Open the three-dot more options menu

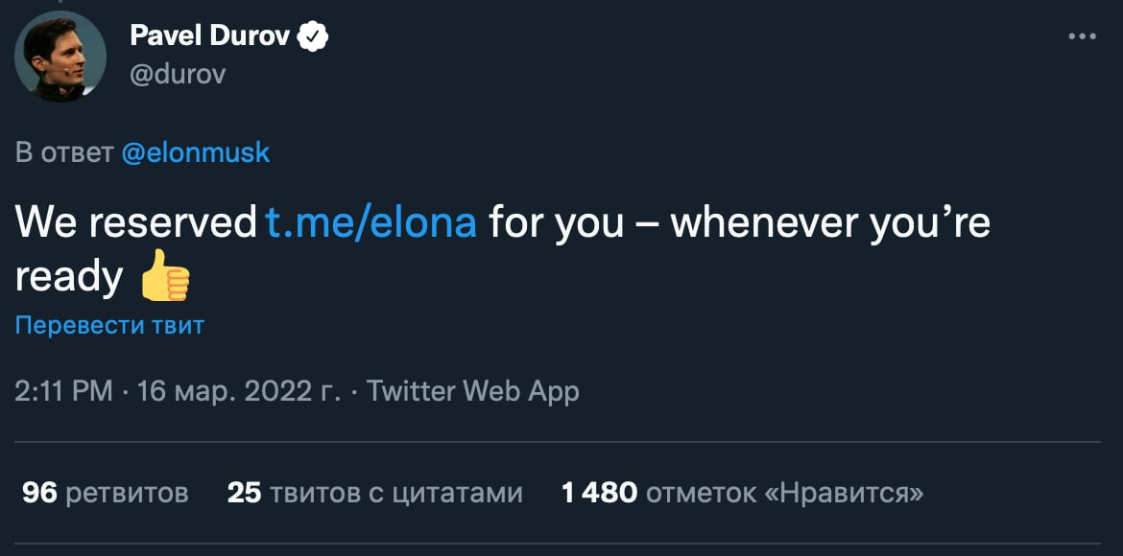coord(1082,36)
